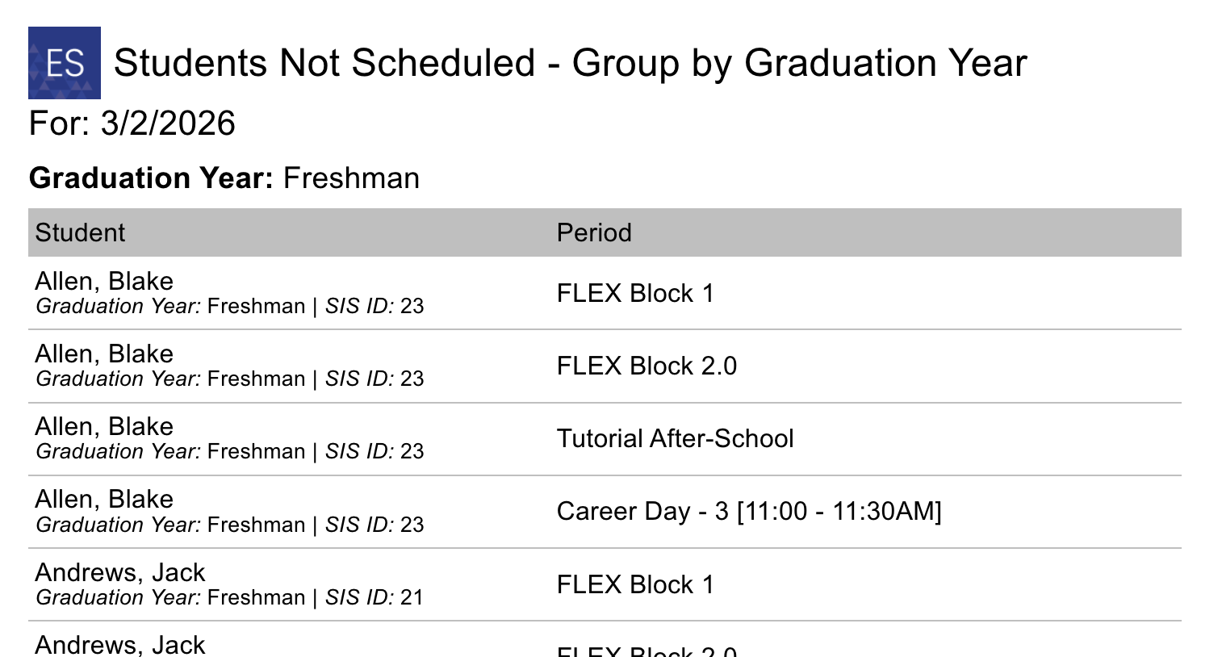Select Allen, Blake in FLEX Block 2.0 row

coord(104,354)
